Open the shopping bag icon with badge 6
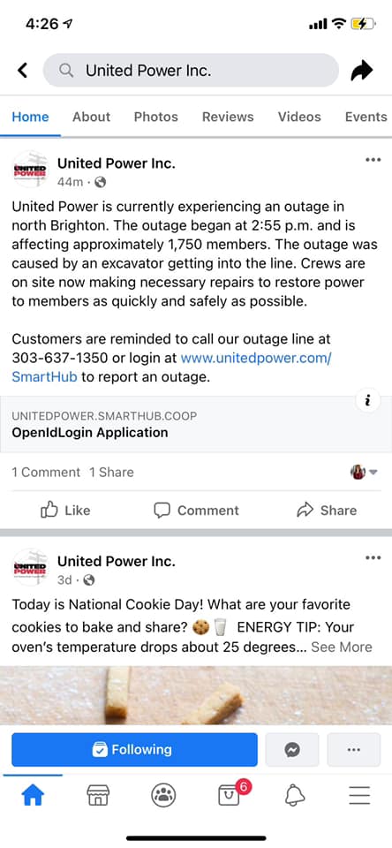Image resolution: width=392 pixels, height=848 pixels. pyautogui.click(x=229, y=795)
